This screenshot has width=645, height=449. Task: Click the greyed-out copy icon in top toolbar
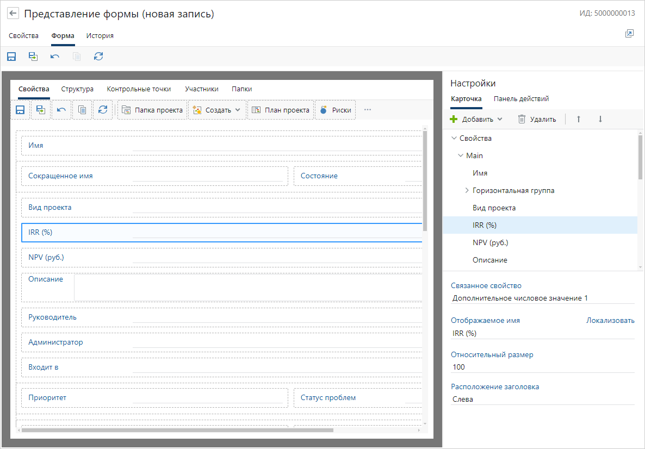point(77,57)
